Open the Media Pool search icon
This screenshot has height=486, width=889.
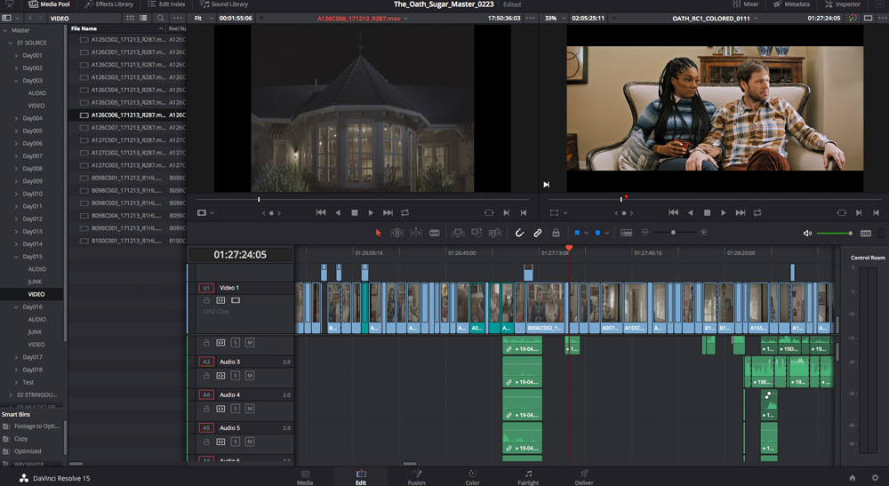161,18
